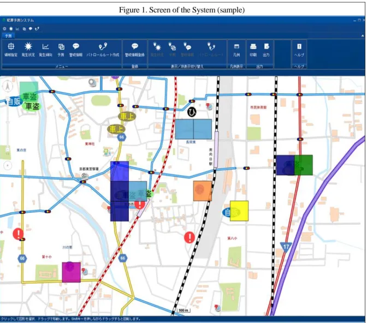This screenshot has width=367, height=323.
Task: Click the 市民体育館 map label
Action: point(258,107)
